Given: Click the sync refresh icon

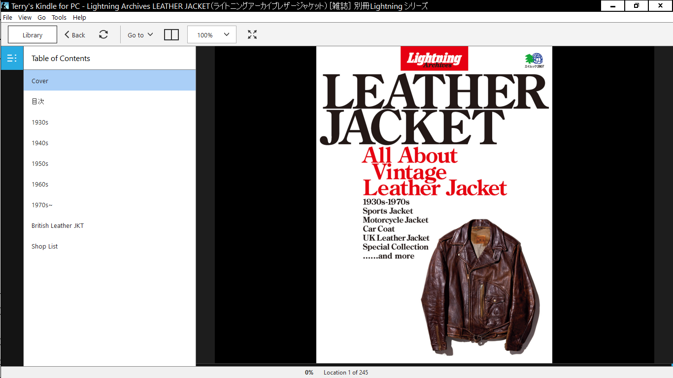Looking at the screenshot, I should click(103, 34).
